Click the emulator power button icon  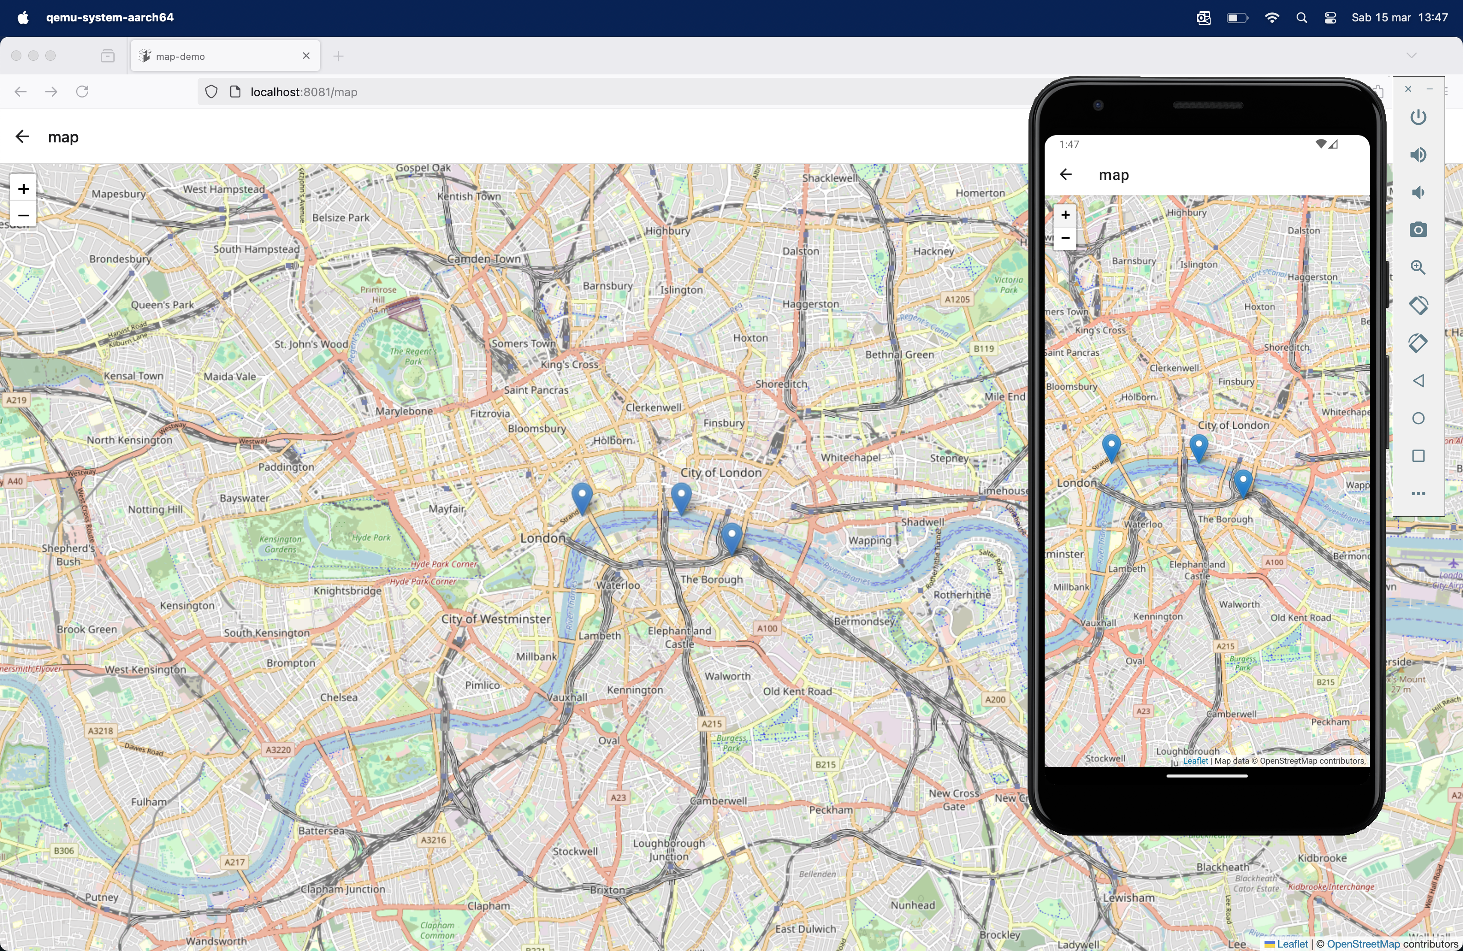[x=1418, y=117]
